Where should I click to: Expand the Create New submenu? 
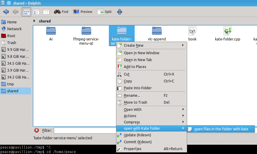point(152,45)
